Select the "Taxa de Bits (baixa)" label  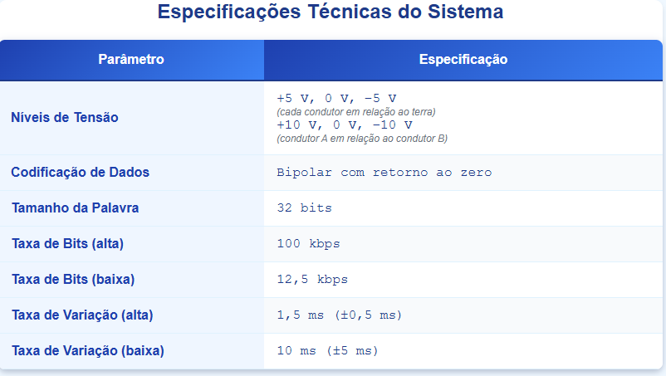click(72, 280)
